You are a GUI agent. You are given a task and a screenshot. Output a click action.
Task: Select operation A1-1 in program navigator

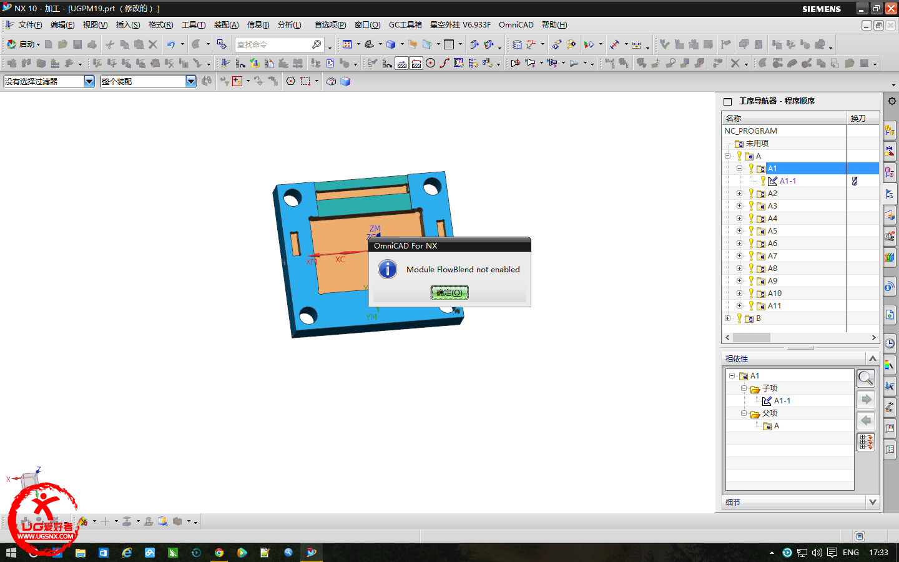pyautogui.click(x=787, y=181)
